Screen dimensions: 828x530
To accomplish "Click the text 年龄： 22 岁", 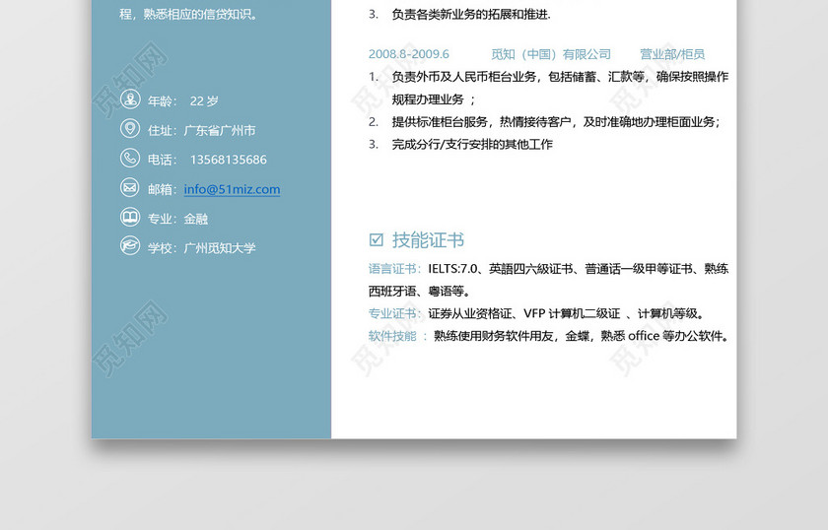I will [182, 100].
